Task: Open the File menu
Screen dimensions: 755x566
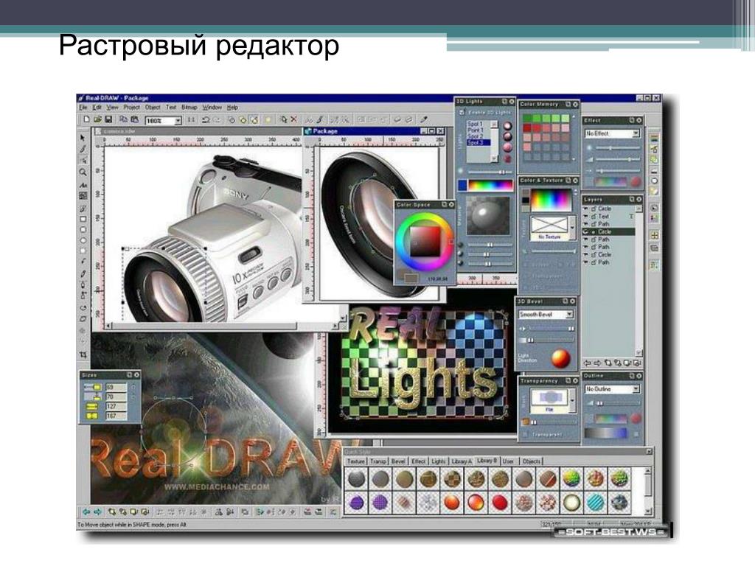Action: tap(83, 108)
